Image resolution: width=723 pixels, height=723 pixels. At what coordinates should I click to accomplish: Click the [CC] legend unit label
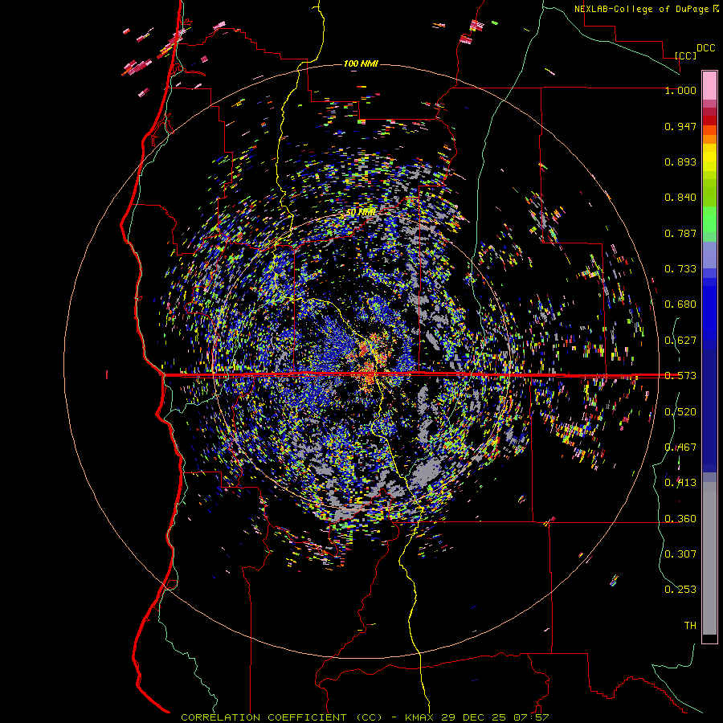click(x=686, y=55)
